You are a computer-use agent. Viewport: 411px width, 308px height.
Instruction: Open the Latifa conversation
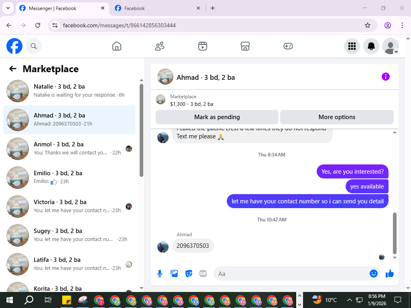69,264
